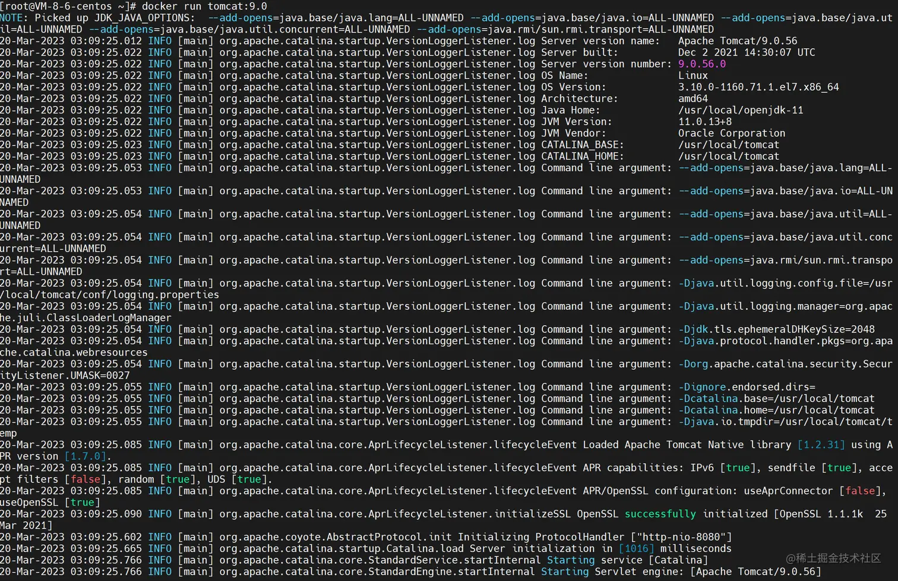Click the green 'successfully' word

[660, 515]
